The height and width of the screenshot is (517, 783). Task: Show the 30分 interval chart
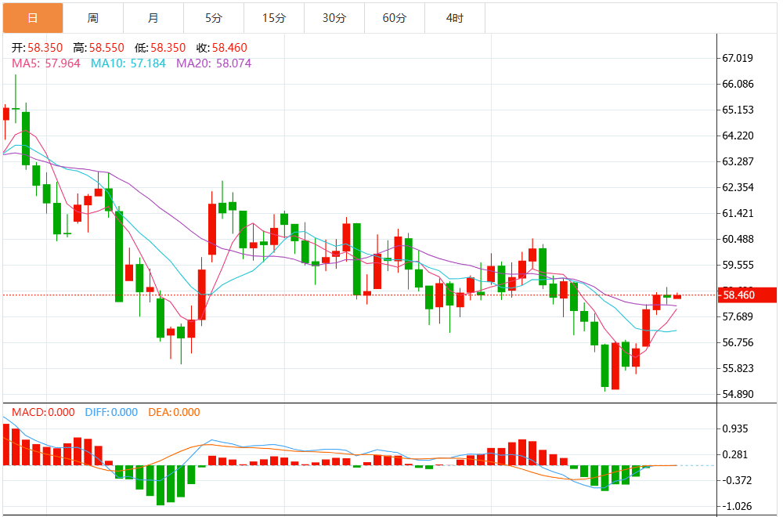[x=334, y=18]
